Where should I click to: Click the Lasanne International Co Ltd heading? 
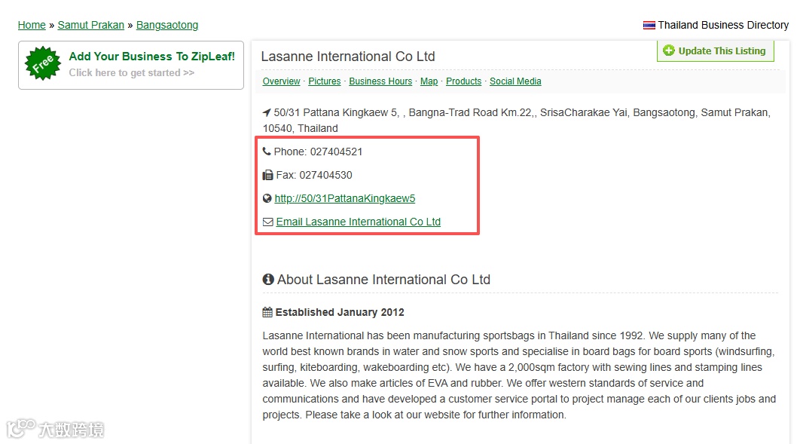click(x=348, y=56)
